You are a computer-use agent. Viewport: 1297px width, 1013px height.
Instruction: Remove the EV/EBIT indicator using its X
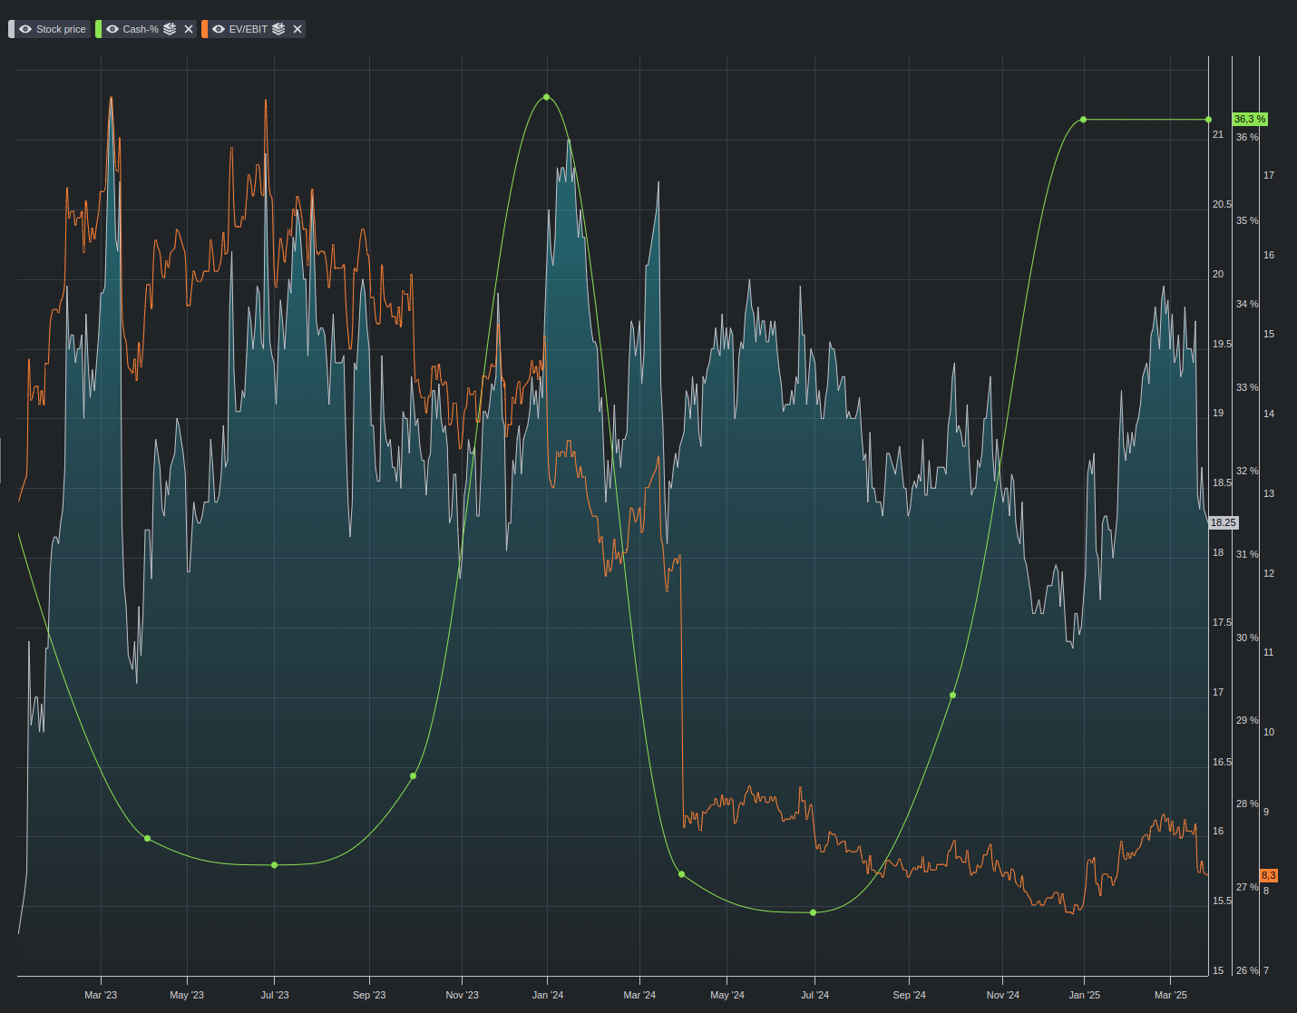pyautogui.click(x=297, y=29)
